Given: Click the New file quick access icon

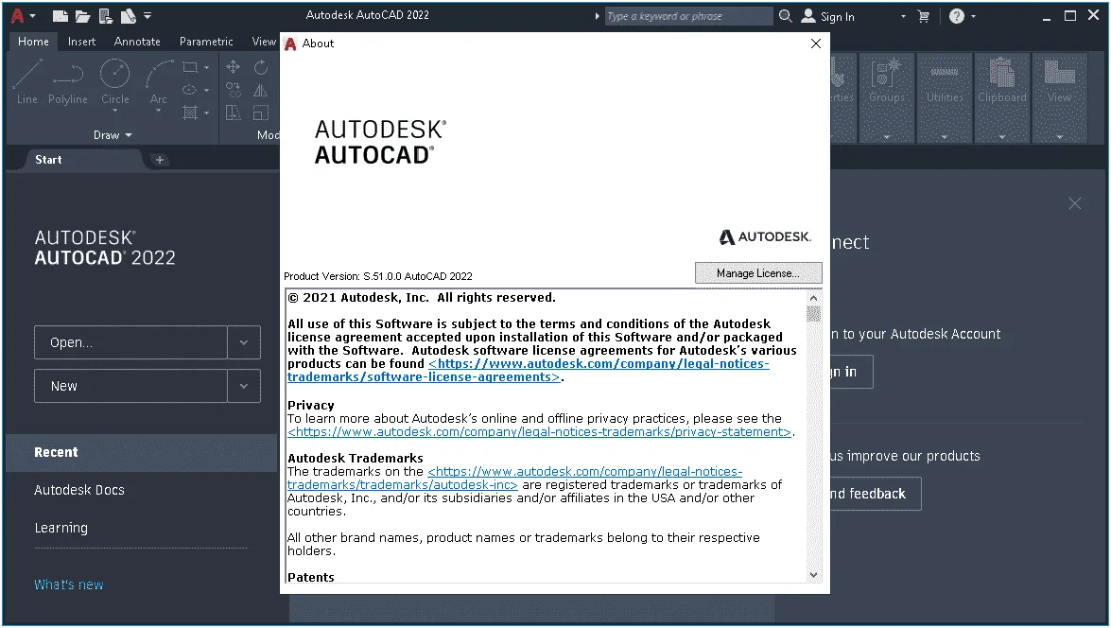Looking at the screenshot, I should coord(61,15).
